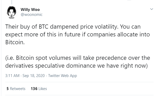The width and height of the screenshot is (157, 96).
Task: Click the 'Likes' label text
Action: [x=43, y=89]
